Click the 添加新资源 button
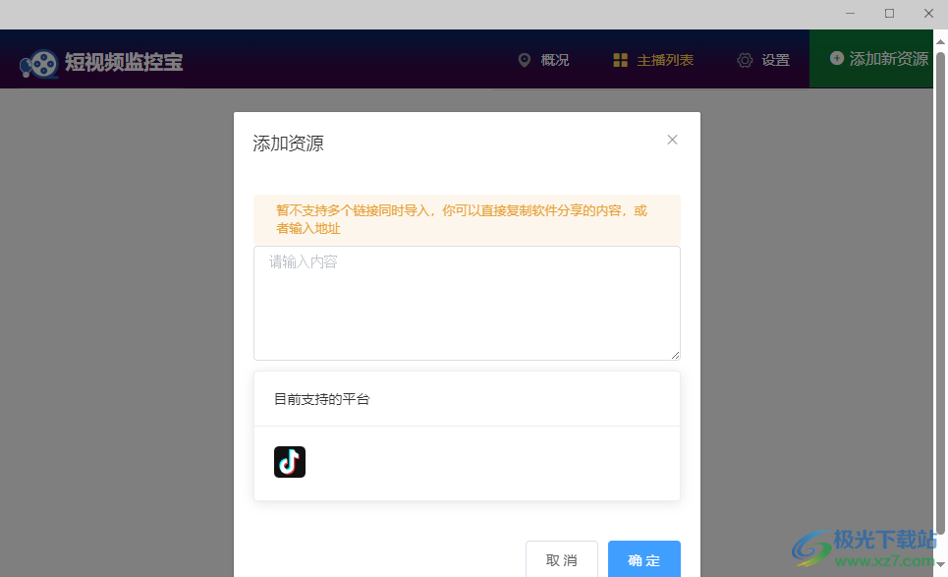Viewport: 948px width, 577px height. [871, 59]
